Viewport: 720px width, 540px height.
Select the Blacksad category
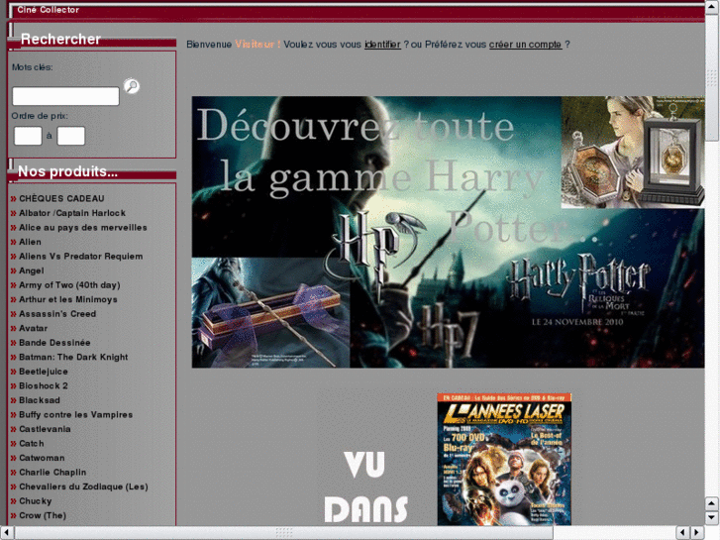40,400
